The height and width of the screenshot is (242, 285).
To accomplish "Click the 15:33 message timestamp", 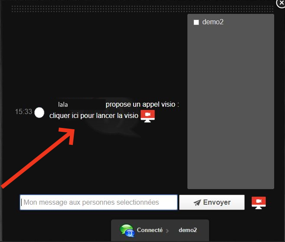I will pyautogui.click(x=23, y=112).
